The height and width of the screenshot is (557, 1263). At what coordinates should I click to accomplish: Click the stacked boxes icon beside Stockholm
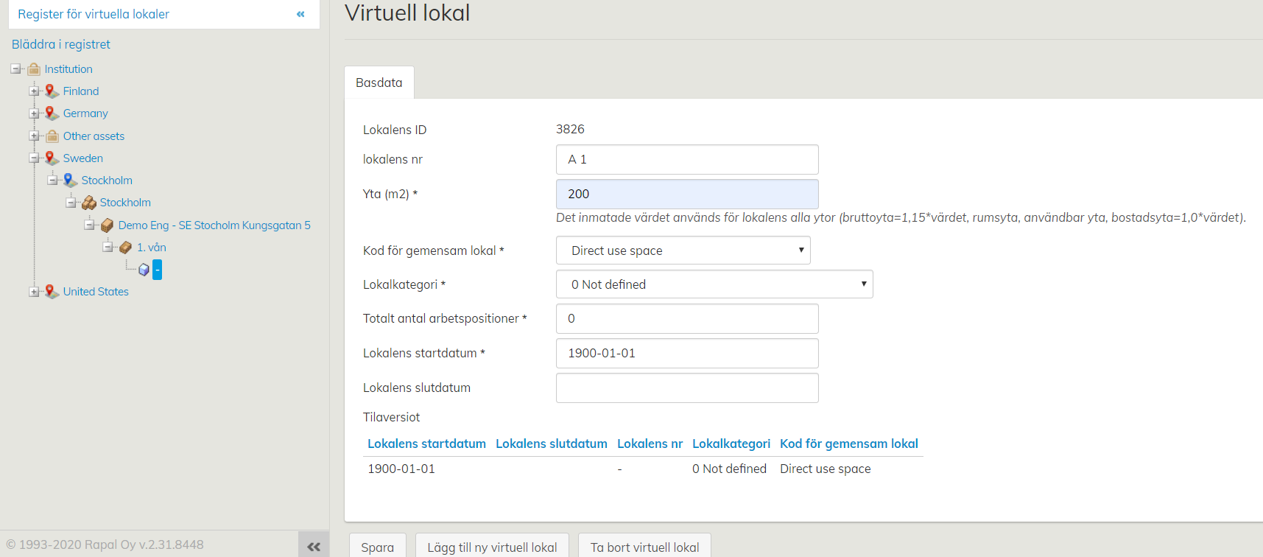pyautogui.click(x=89, y=203)
